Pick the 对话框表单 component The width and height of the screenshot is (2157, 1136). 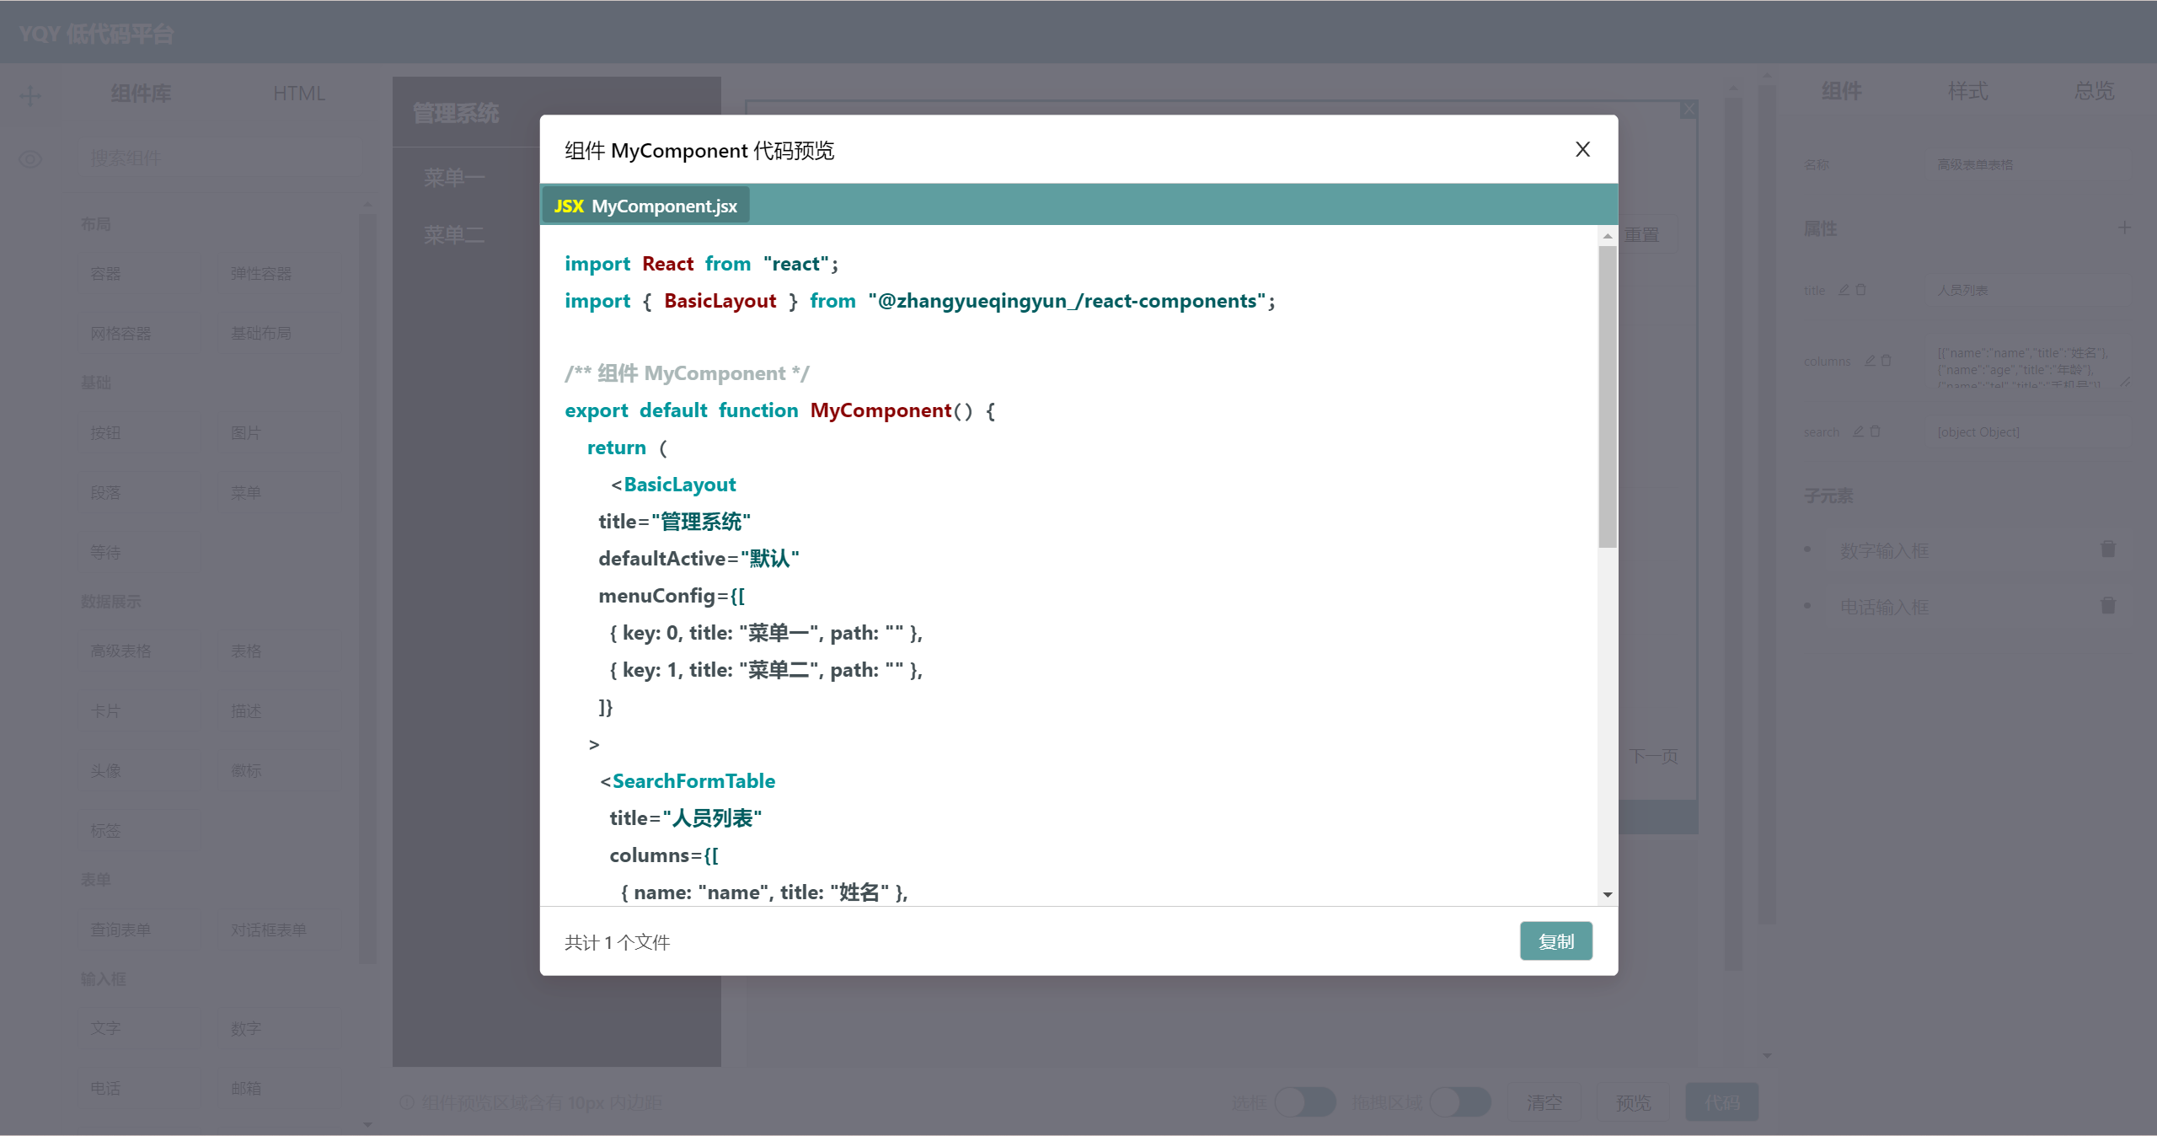(278, 930)
